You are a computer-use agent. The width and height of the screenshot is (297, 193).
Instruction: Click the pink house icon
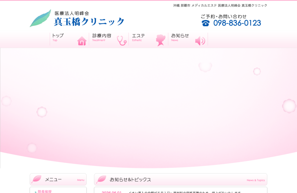coord(82,41)
